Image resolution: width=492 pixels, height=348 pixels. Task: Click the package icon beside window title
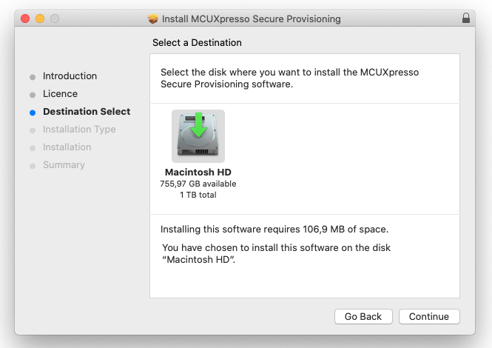153,19
